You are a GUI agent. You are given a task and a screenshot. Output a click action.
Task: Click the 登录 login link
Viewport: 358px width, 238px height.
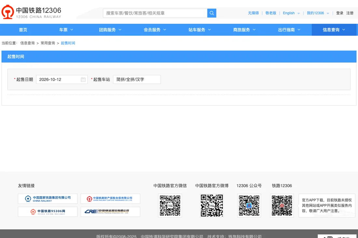tap(340, 13)
